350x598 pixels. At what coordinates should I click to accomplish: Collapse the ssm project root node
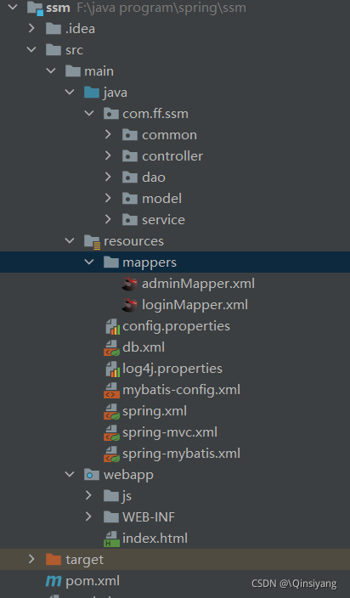[x=12, y=7]
